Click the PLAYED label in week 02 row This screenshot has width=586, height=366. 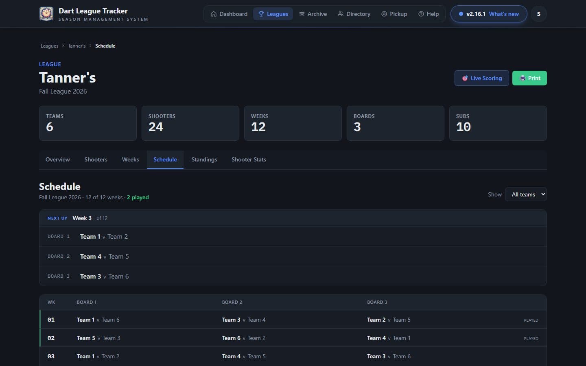tap(531, 338)
